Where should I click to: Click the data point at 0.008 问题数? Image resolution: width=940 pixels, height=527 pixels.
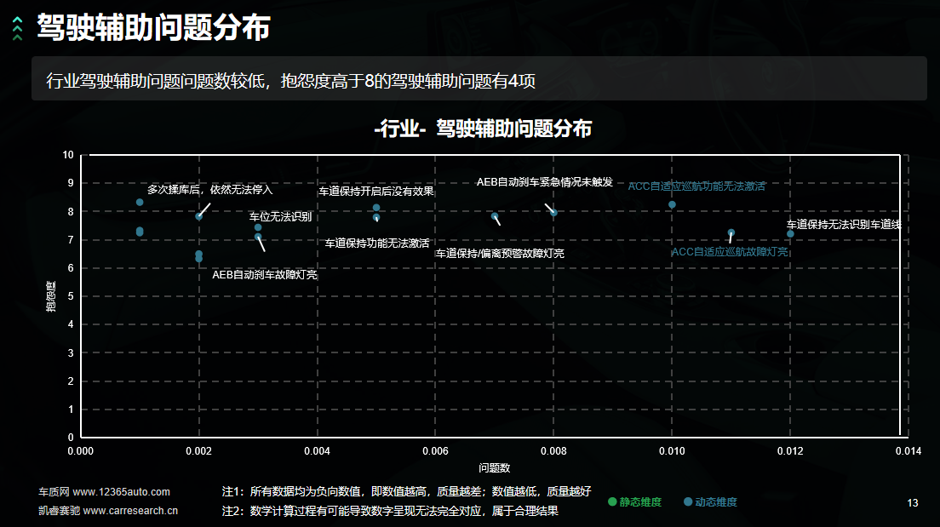click(553, 213)
